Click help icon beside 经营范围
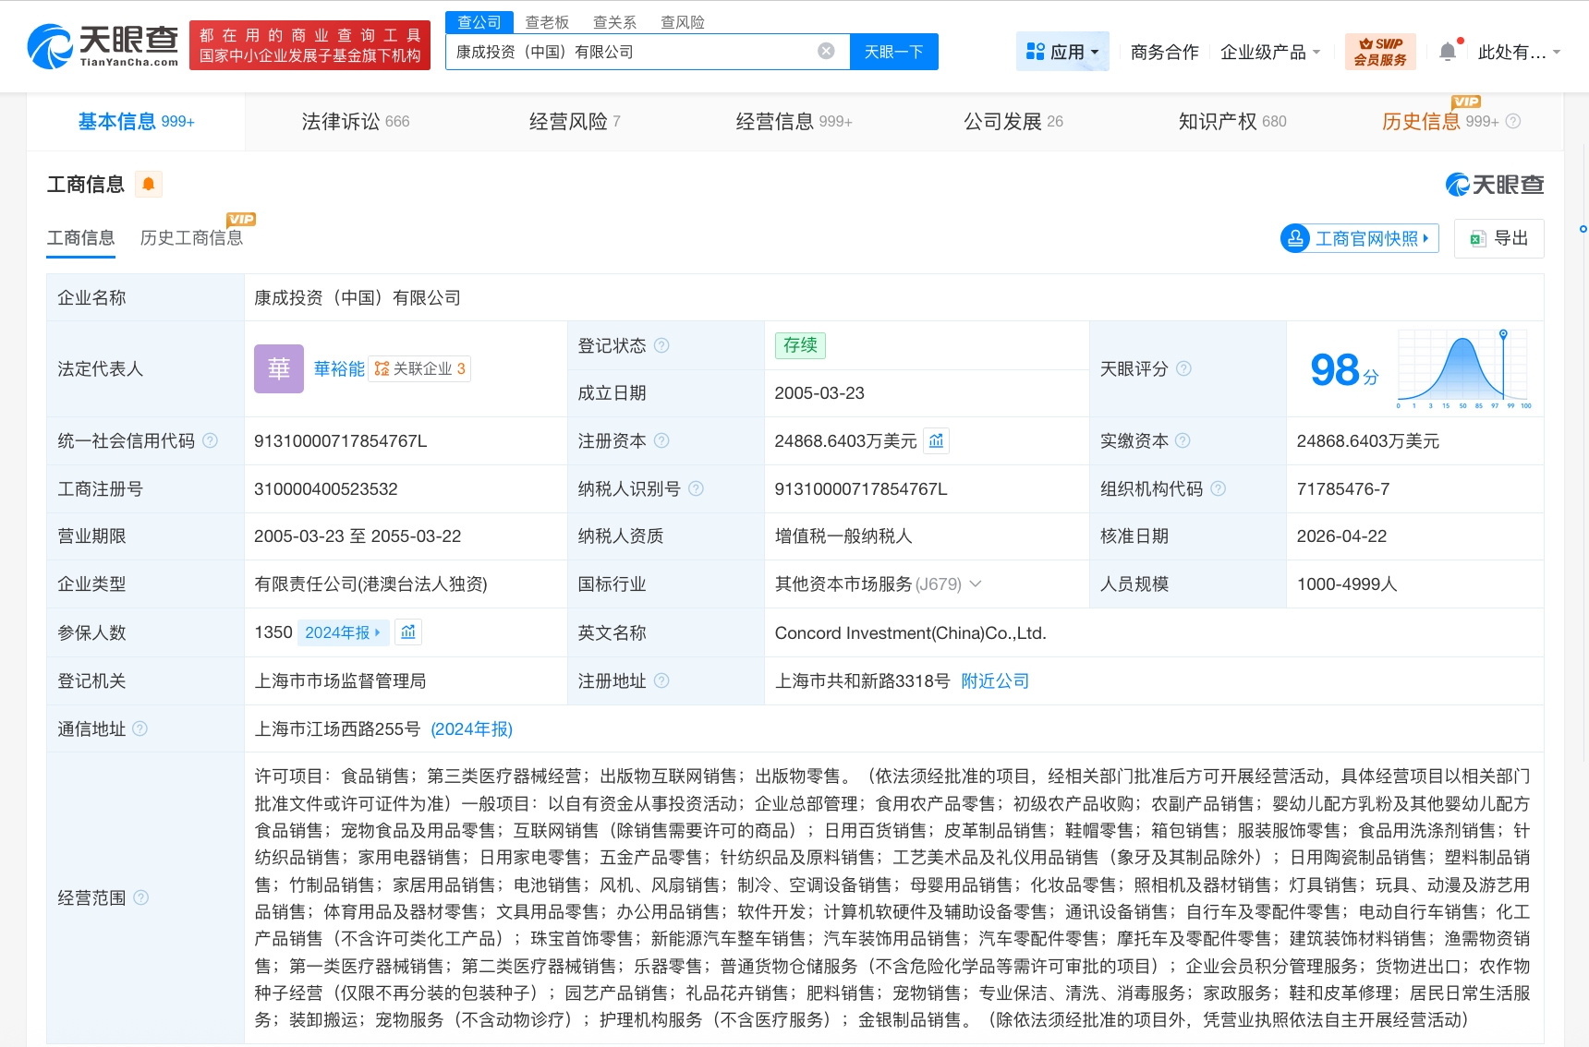Screen dimensions: 1589x1047 click(140, 897)
